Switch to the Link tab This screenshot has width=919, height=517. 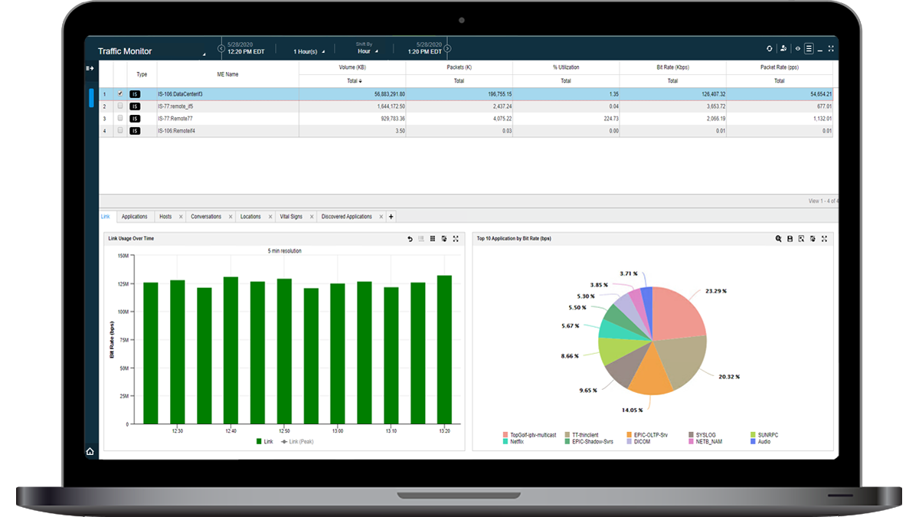pos(106,217)
